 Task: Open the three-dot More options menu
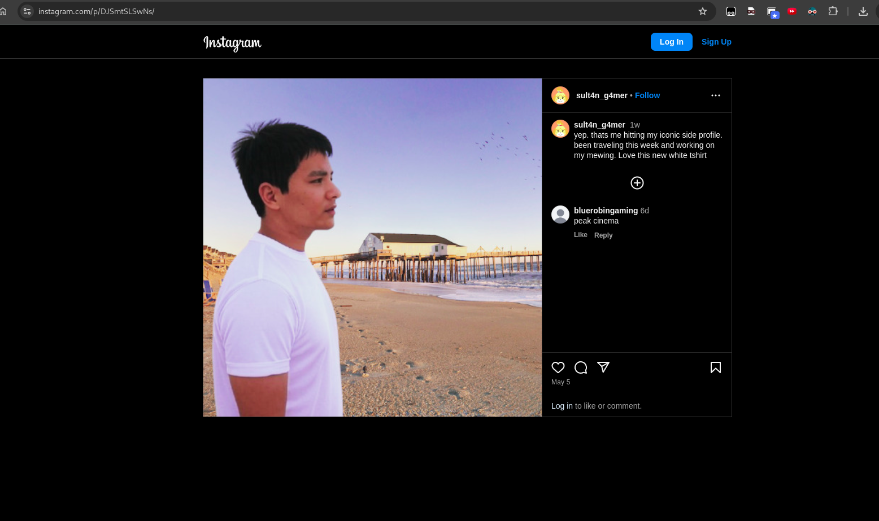tap(715, 95)
